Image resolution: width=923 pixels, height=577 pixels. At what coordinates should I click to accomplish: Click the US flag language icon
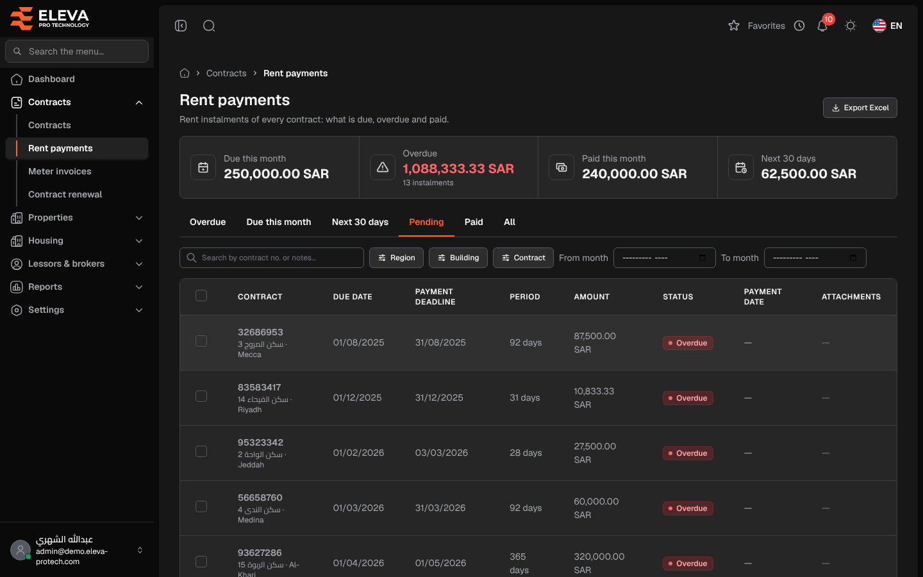pos(879,26)
